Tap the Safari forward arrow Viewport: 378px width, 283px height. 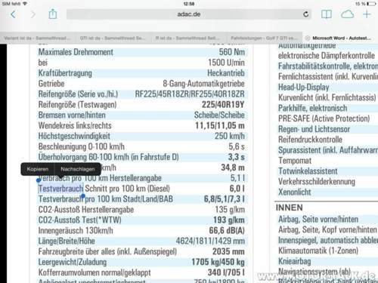click(x=33, y=14)
